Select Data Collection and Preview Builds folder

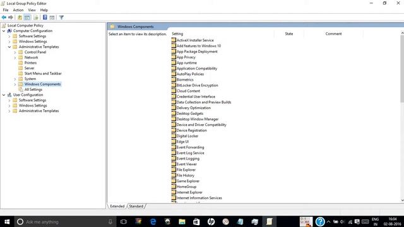click(201, 102)
